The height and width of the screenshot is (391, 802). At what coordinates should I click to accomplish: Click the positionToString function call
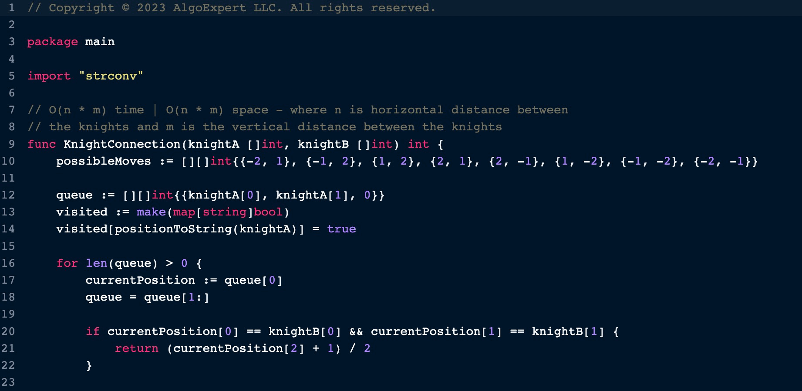tap(173, 229)
